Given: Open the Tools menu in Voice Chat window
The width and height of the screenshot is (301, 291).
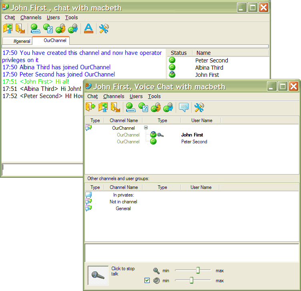Looking at the screenshot, I should [154, 96].
